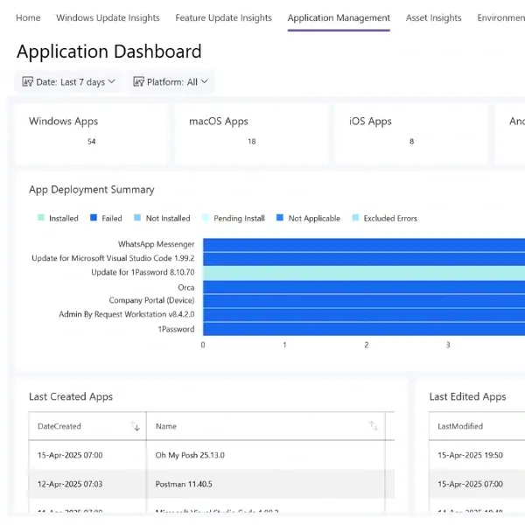Click the Date filter icon
525x525 pixels.
coord(27,81)
